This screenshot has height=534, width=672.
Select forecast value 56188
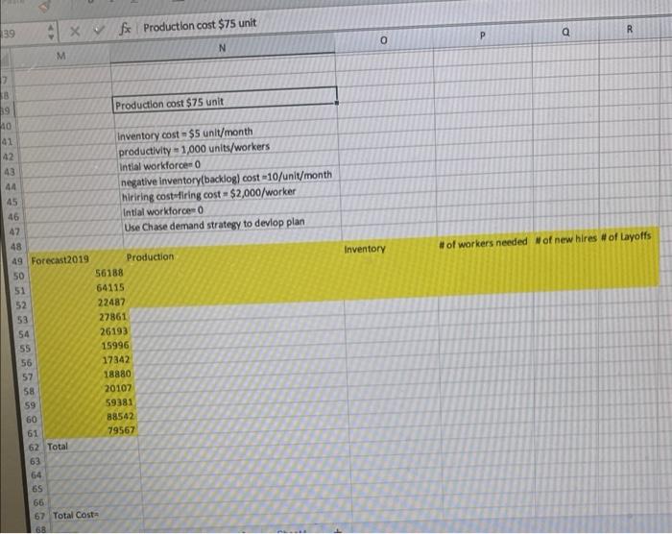109,273
